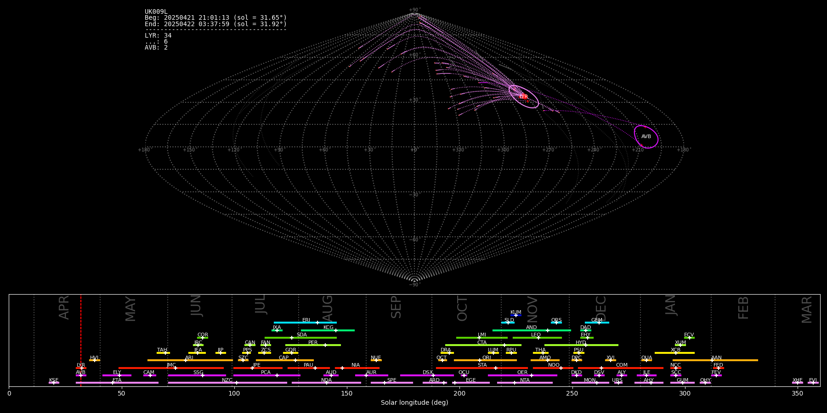Click the NUE shower label in the timeline
Image resolution: width=827 pixels, height=413 pixels.
click(376, 358)
